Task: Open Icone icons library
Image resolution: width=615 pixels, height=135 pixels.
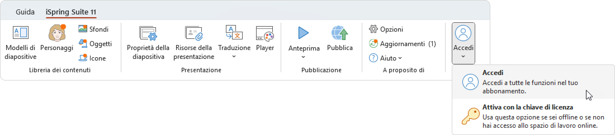Action: (x=93, y=58)
